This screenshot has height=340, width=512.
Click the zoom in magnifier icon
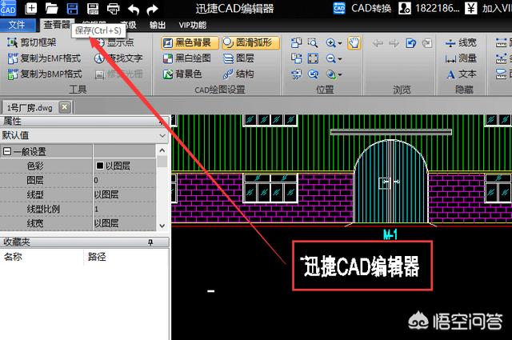coord(330,42)
